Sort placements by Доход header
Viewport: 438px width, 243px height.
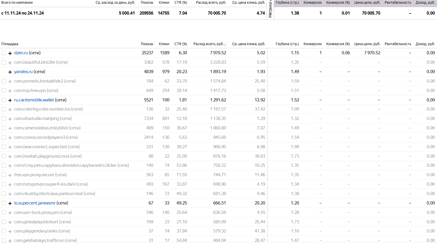coord(425,44)
